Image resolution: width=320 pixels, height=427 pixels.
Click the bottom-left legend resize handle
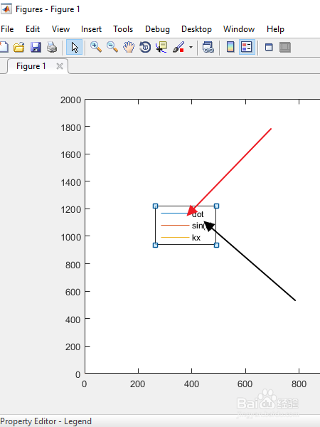coord(155,245)
